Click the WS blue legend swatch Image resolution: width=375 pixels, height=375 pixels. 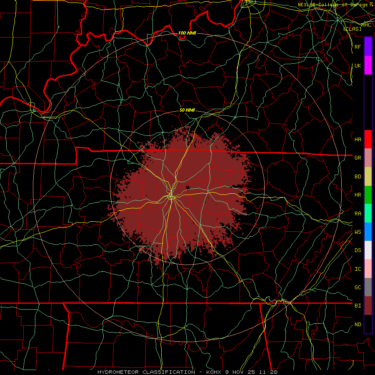pos(368,232)
